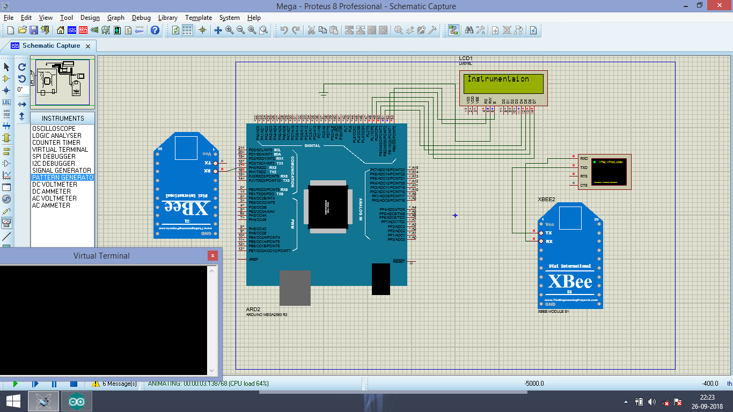Screen dimensions: 733x412
Task: Select the Wire Label (LBL) mode tool
Action: [6, 102]
